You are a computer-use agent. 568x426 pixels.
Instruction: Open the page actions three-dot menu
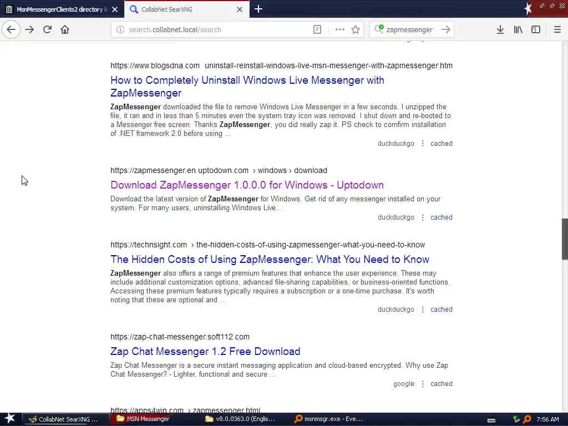click(x=340, y=29)
